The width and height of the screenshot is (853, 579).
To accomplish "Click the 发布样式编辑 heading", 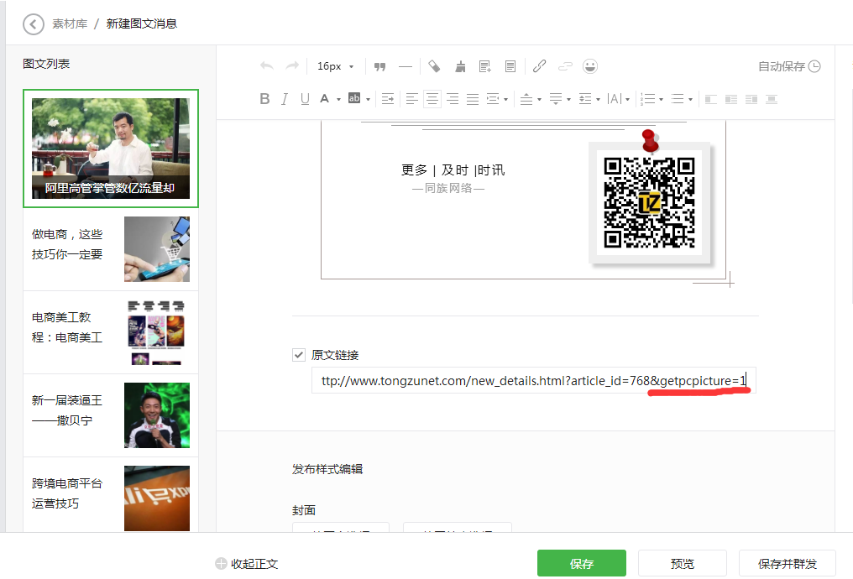I will (327, 468).
